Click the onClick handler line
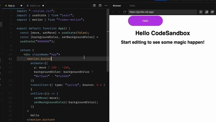This screenshot has height=122, width=216. tap(44, 94)
